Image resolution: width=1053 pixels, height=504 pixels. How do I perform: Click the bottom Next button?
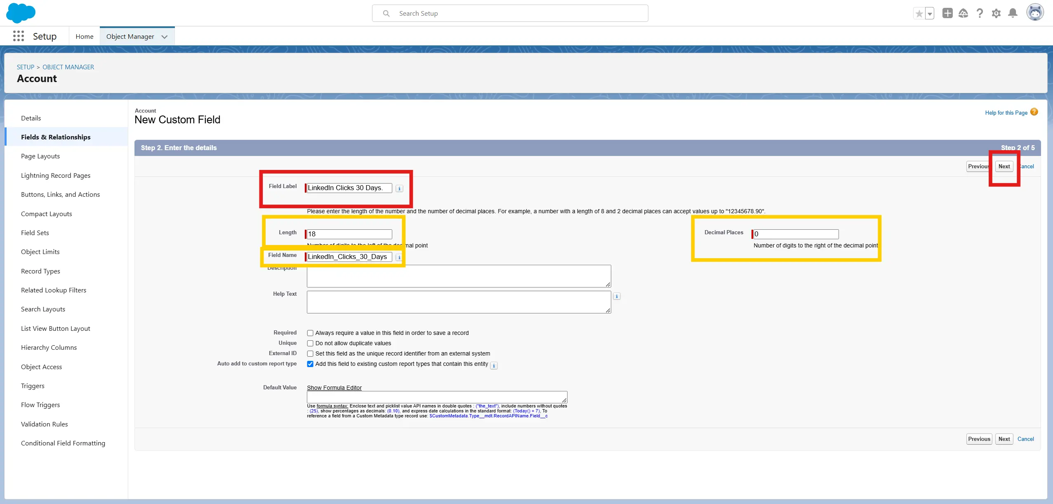tap(1004, 439)
